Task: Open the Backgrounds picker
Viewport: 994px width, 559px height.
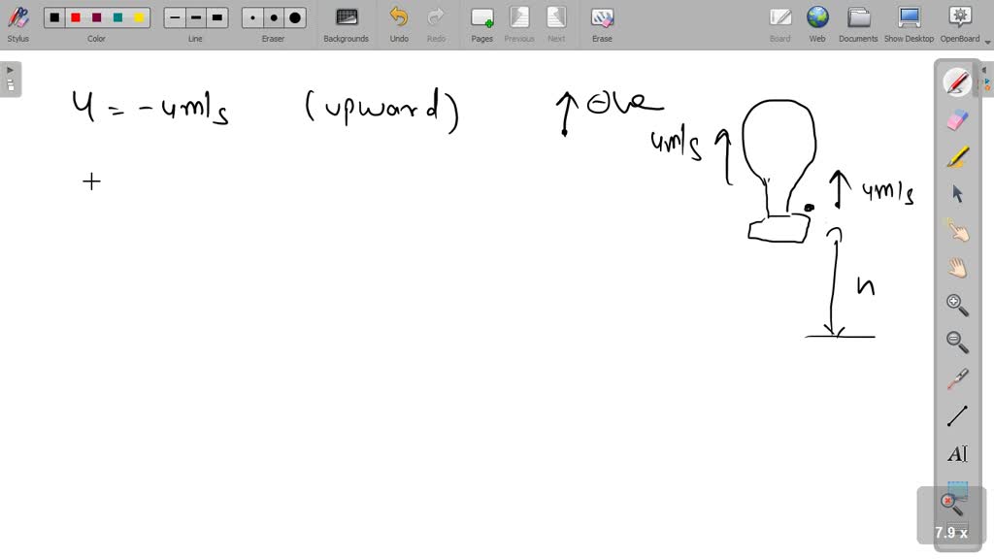Action: (x=347, y=24)
